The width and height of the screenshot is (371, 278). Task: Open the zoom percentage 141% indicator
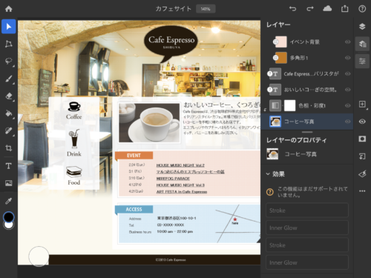point(206,9)
